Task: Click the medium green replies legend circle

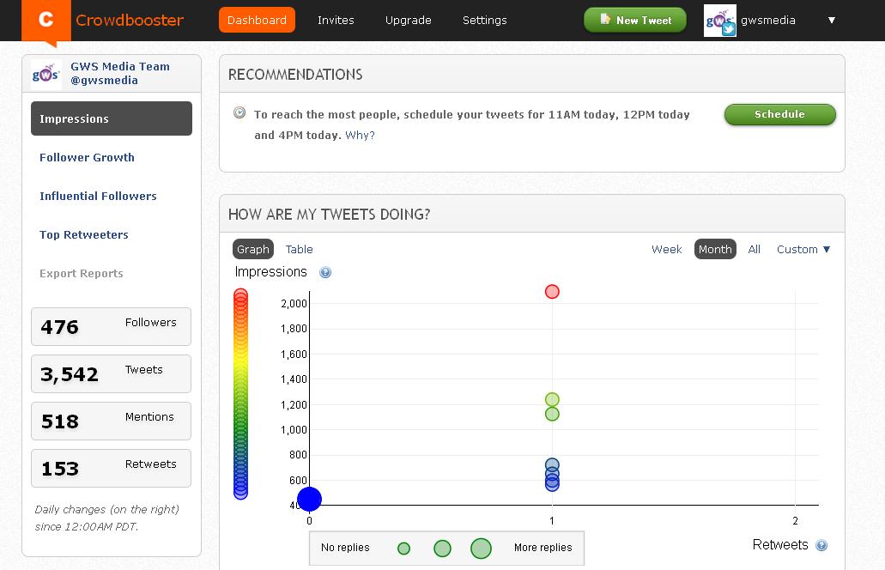Action: click(443, 549)
